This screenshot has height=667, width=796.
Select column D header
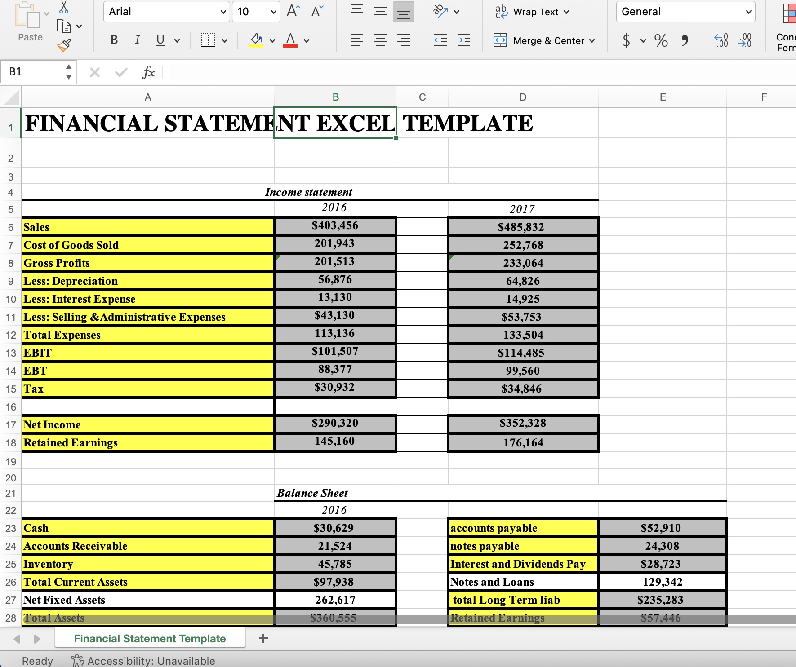click(523, 97)
